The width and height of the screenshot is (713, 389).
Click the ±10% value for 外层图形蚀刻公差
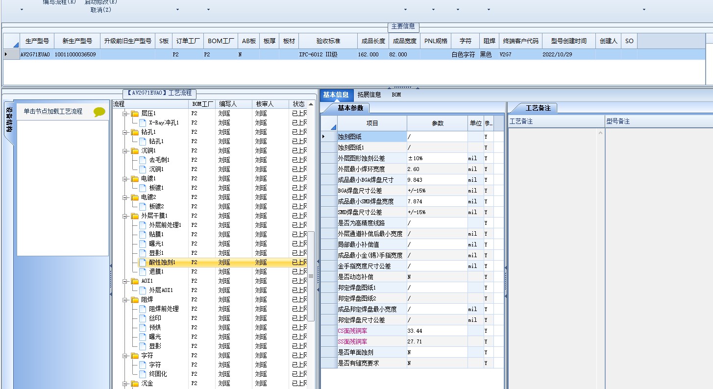437,158
